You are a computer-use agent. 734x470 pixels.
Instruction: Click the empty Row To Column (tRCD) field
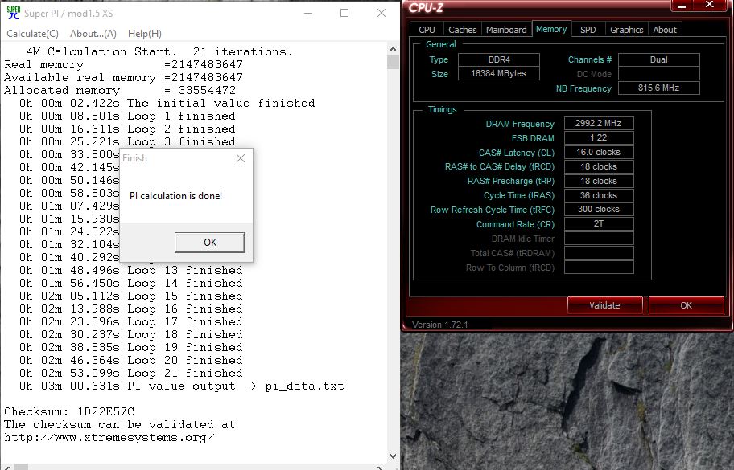599,268
